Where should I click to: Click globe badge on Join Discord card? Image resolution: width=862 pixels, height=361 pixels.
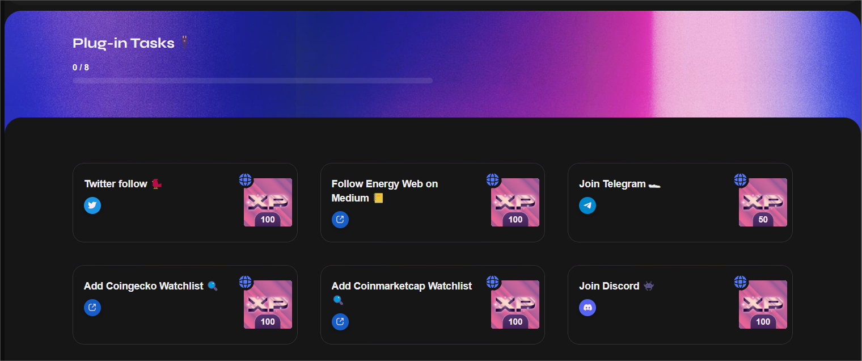[x=741, y=282]
